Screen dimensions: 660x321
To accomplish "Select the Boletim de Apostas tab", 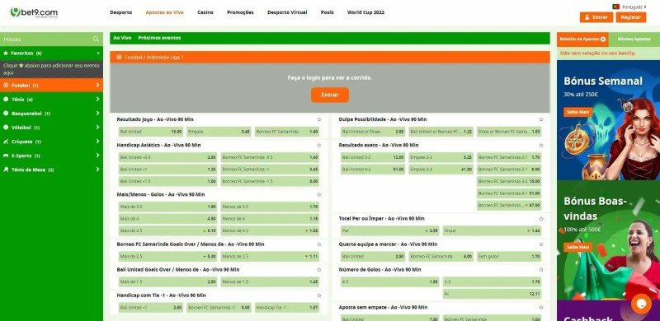I will pyautogui.click(x=582, y=39).
